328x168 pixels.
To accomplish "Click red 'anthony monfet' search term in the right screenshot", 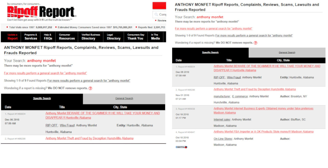I will point(210,17).
